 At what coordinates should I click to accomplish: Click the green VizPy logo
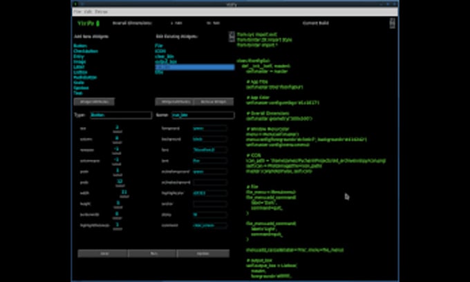pyautogui.click(x=88, y=23)
